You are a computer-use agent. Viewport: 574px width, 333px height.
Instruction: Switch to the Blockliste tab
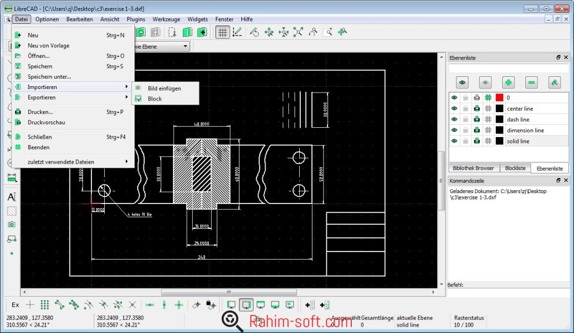click(x=515, y=168)
